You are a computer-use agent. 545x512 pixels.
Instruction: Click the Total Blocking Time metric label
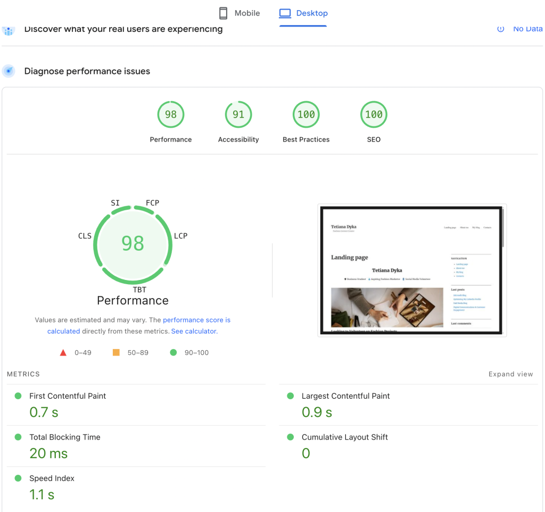coord(64,437)
